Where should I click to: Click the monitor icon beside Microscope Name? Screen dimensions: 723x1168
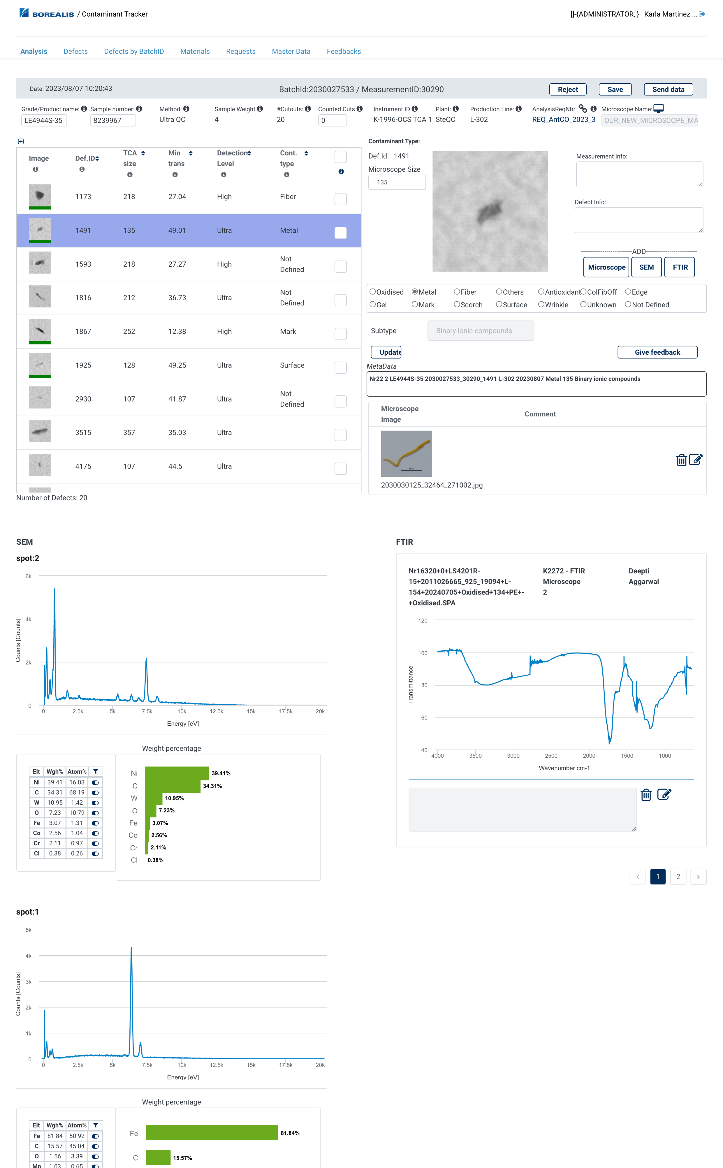659,109
